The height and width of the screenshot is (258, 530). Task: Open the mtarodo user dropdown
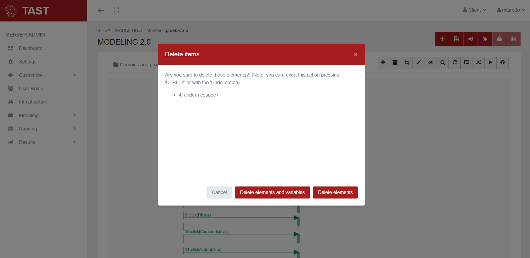coord(511,10)
